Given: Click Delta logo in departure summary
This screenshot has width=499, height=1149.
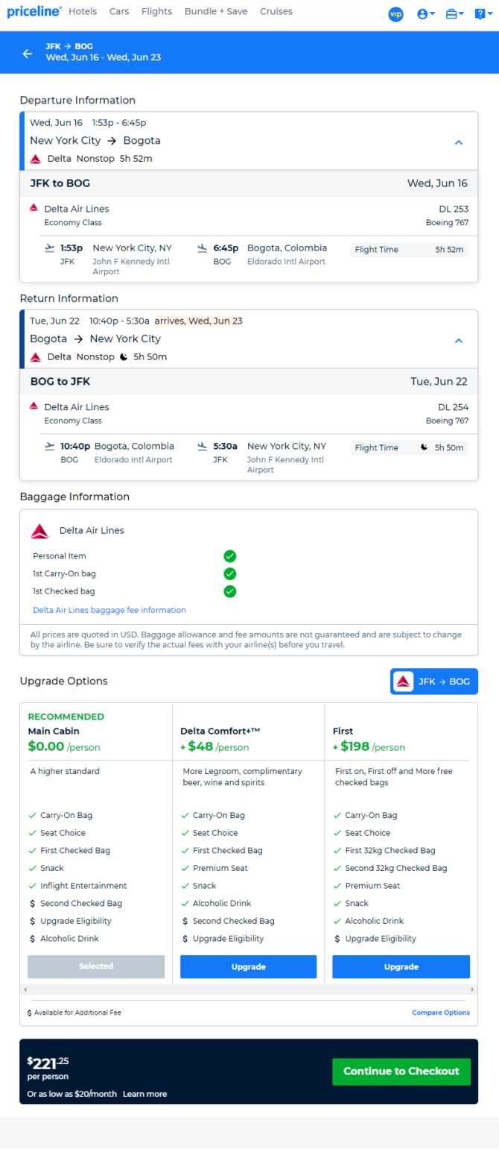Looking at the screenshot, I should pyautogui.click(x=35, y=159).
